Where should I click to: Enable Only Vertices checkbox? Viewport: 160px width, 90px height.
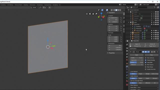click(x=145, y=58)
